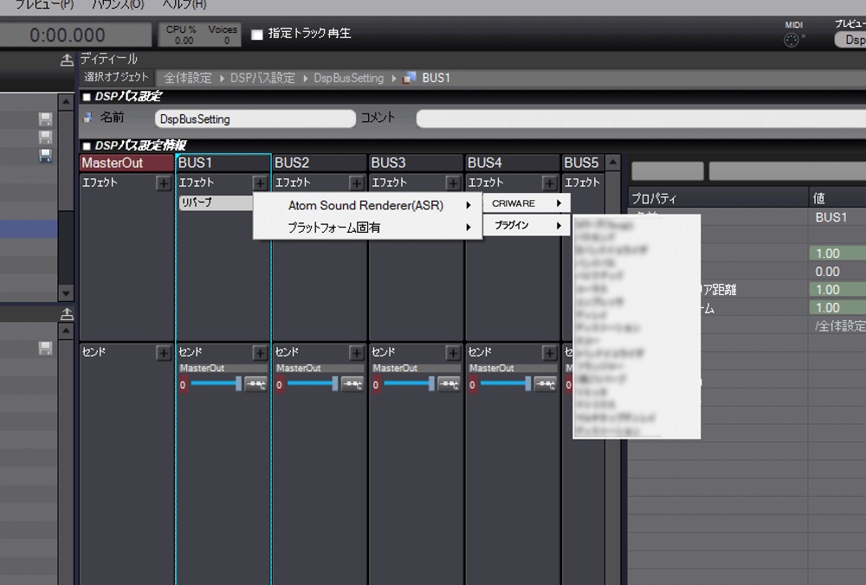The width and height of the screenshot is (866, 585).
Task: Expand Atom Sound Renderer(ASR) submenu
Action: (x=367, y=205)
